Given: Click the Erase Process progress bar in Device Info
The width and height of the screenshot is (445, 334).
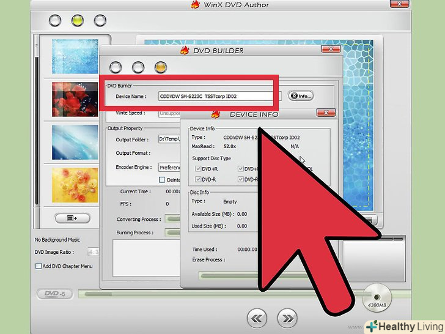Looking at the screenshot, I should [229, 276].
